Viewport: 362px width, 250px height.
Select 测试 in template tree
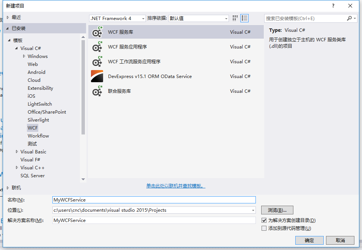32,144
